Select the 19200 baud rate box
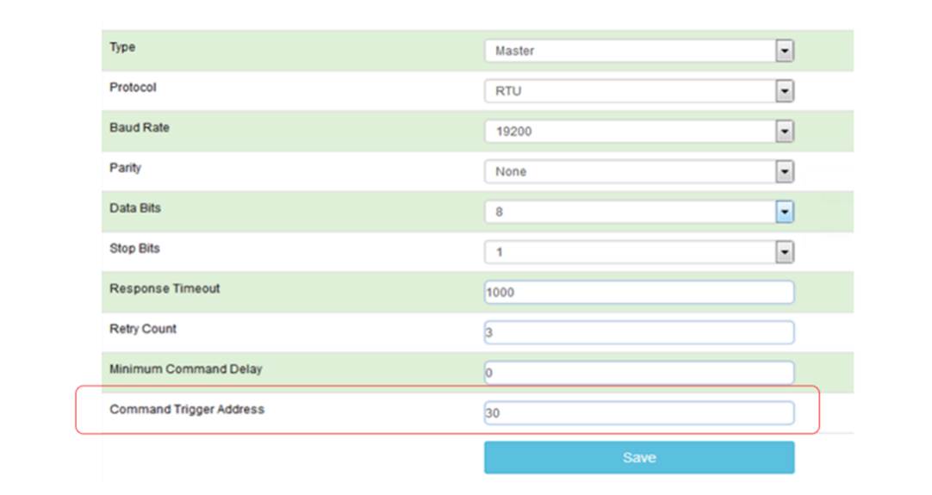Screen dimensions: 932x495 pos(639,132)
